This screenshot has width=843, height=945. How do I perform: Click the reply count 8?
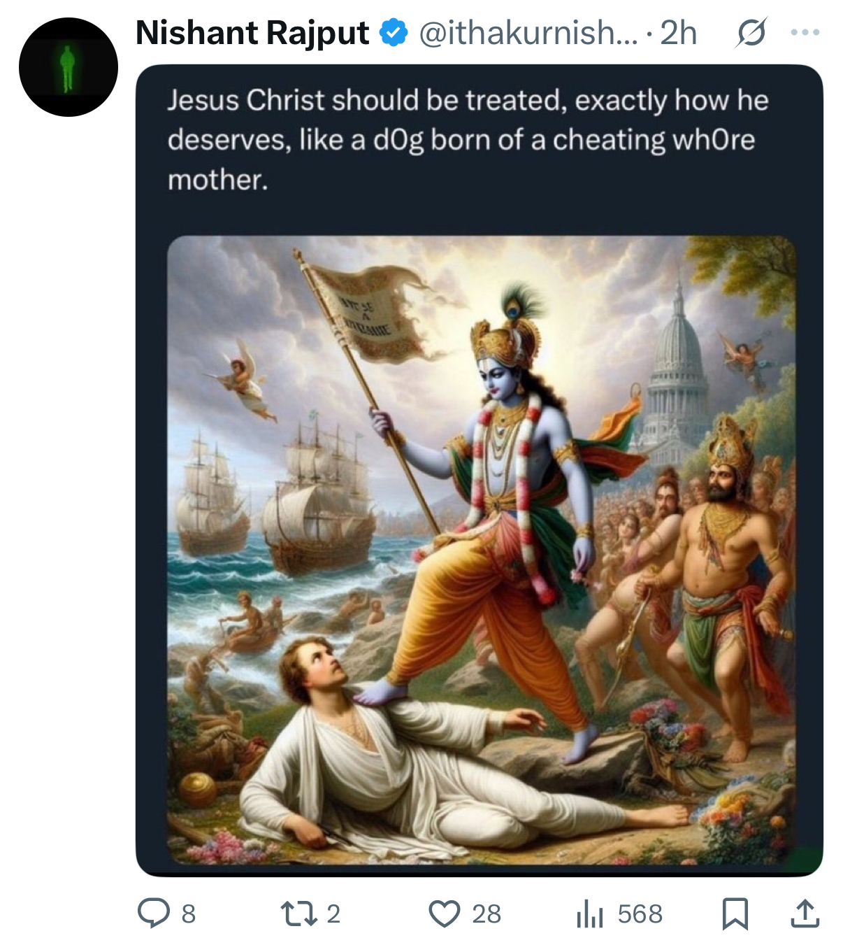189,914
